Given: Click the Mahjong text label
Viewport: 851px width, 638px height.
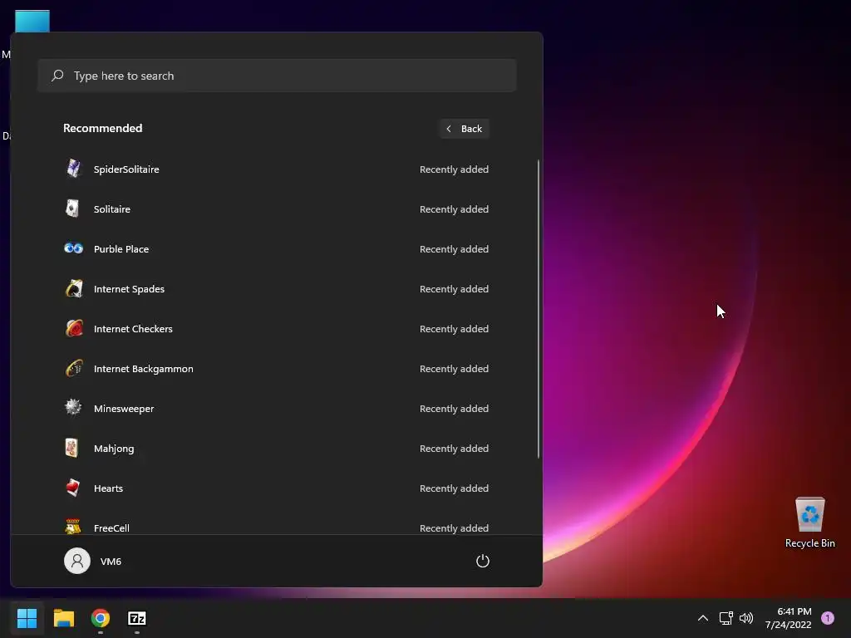Looking at the screenshot, I should coord(114,449).
